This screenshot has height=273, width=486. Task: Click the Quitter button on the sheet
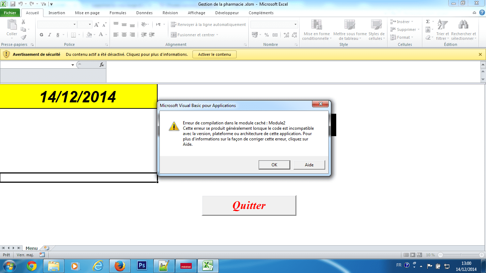[x=249, y=205]
